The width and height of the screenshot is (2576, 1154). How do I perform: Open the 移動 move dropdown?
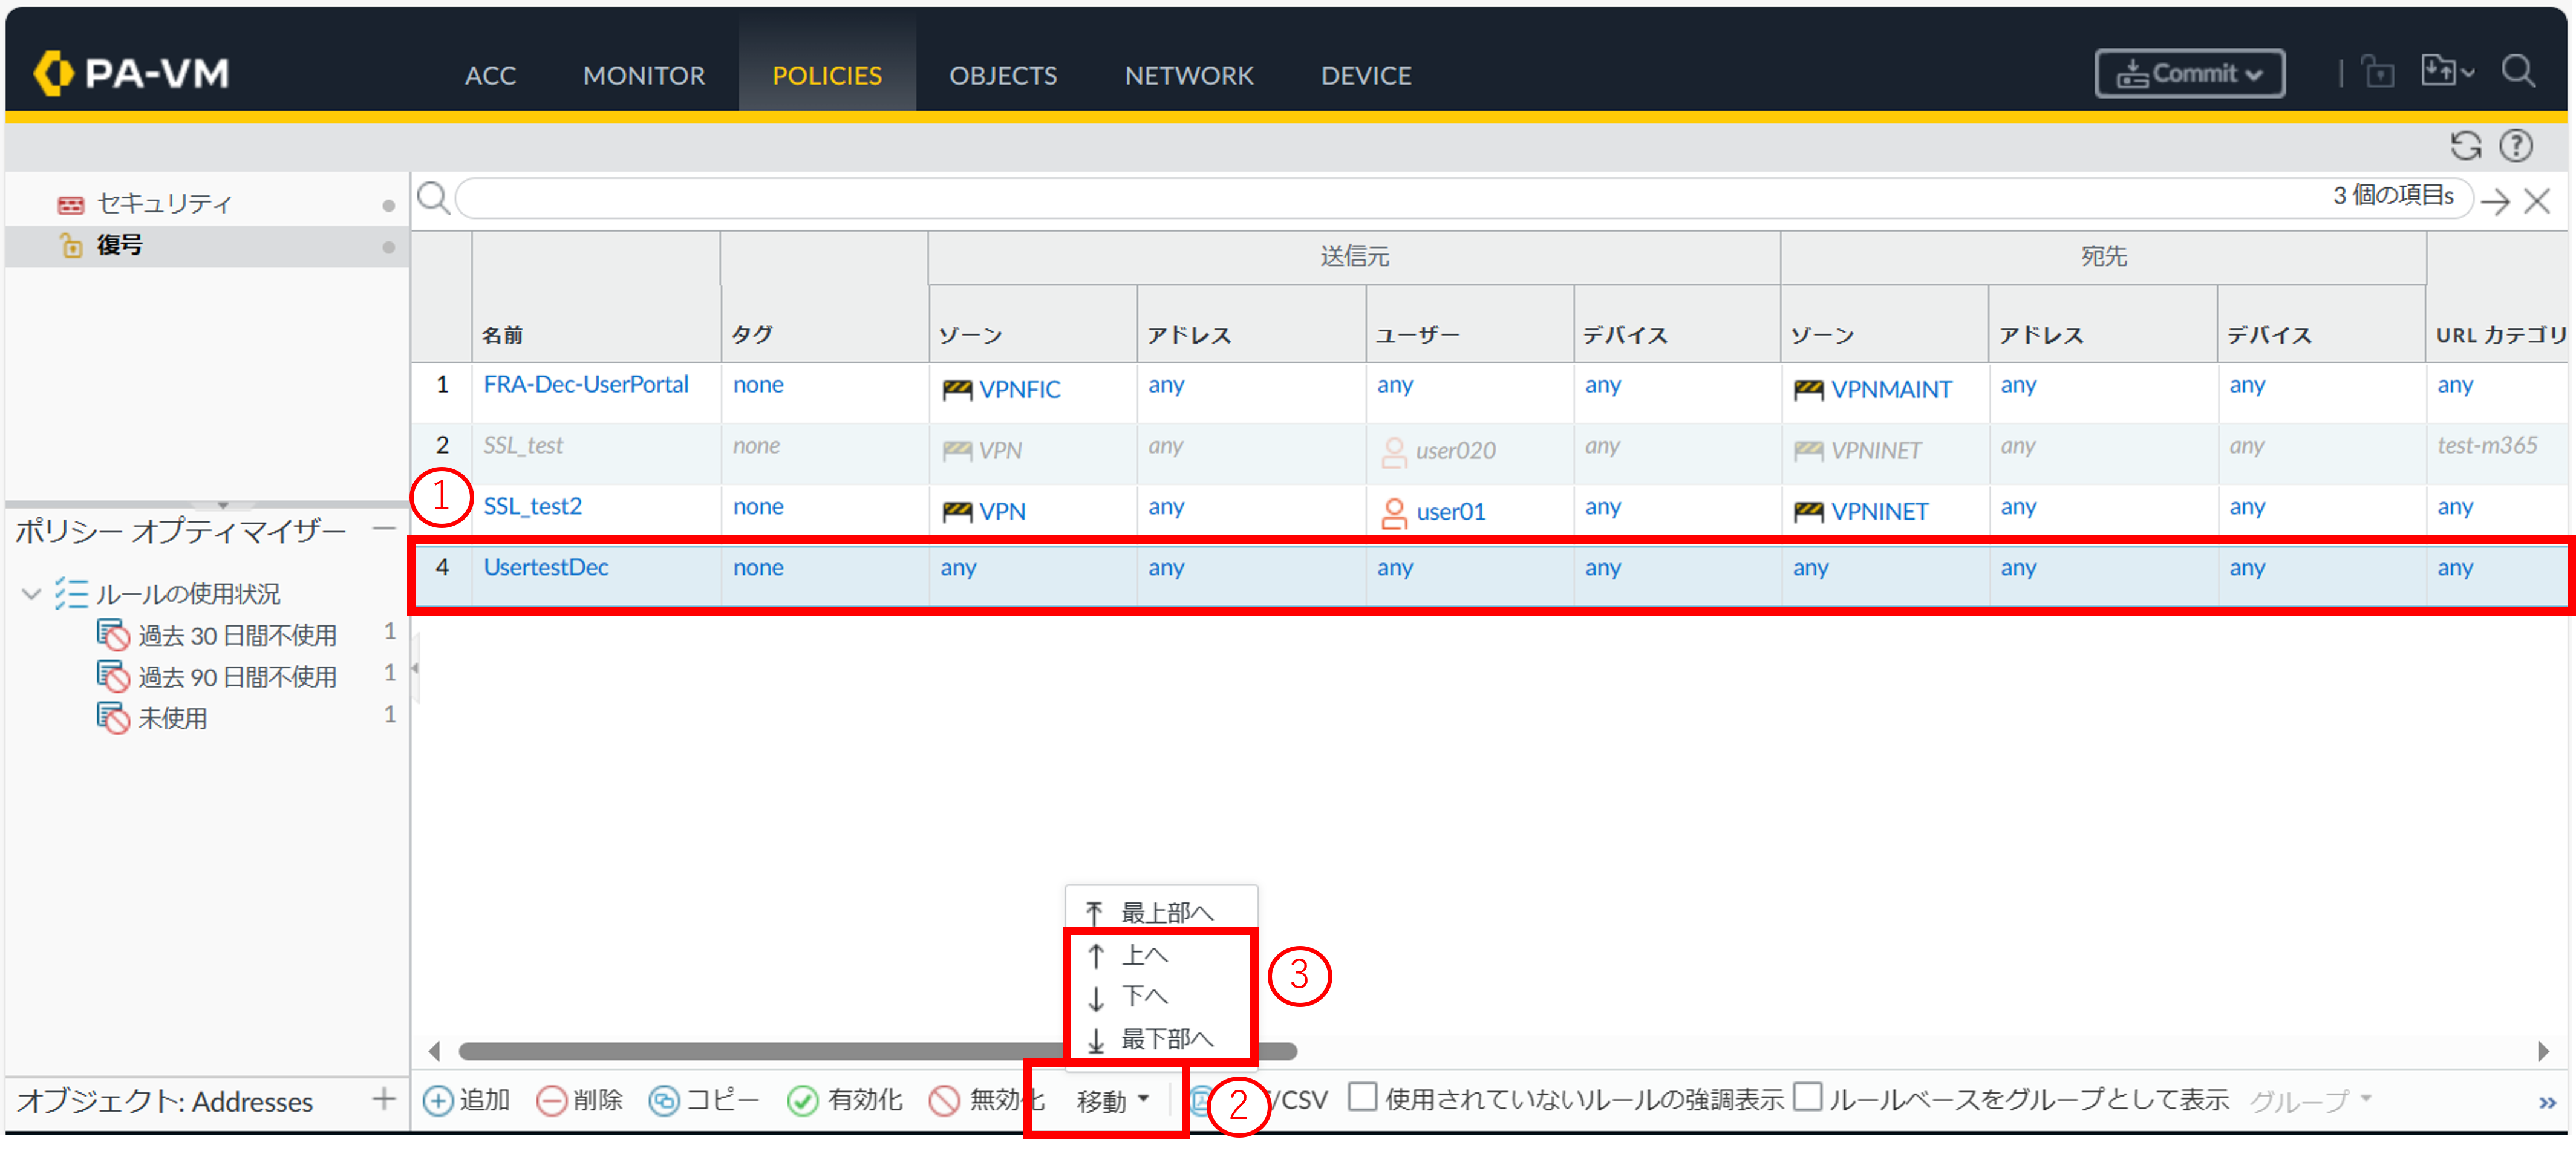pyautogui.click(x=1111, y=1100)
